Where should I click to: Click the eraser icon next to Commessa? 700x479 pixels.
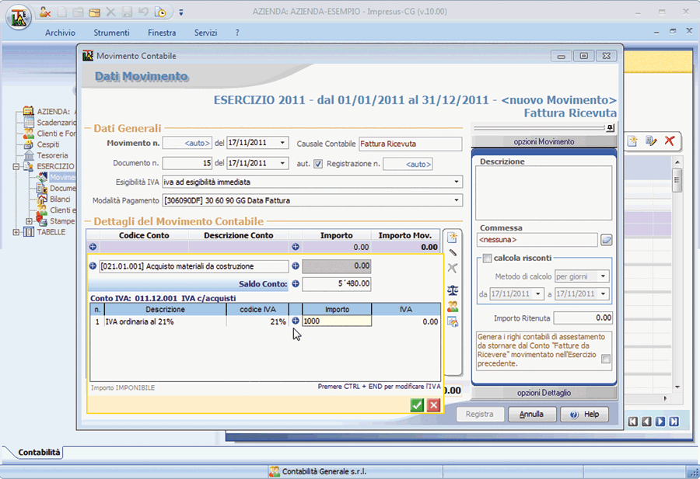(x=606, y=240)
